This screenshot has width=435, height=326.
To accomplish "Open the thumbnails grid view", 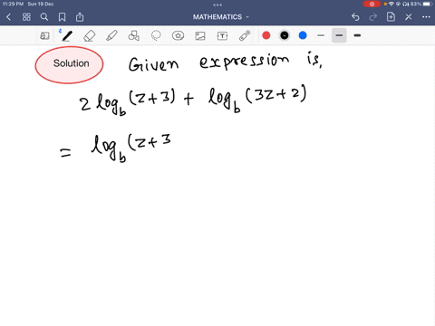I will [26, 17].
